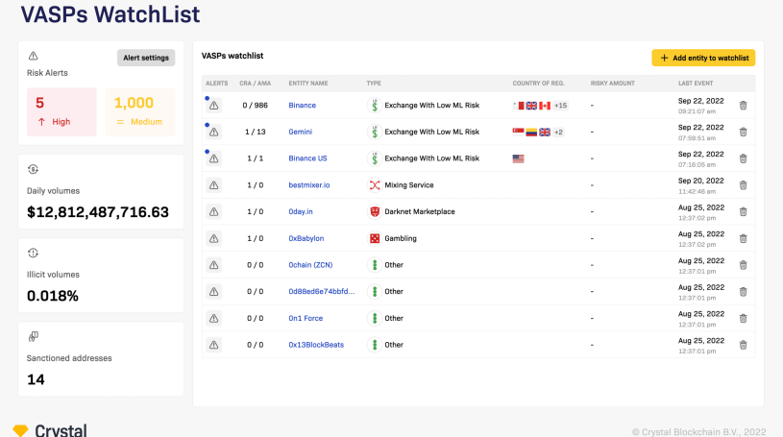
Task: Sort by the Last Event column header
Action: (696, 84)
